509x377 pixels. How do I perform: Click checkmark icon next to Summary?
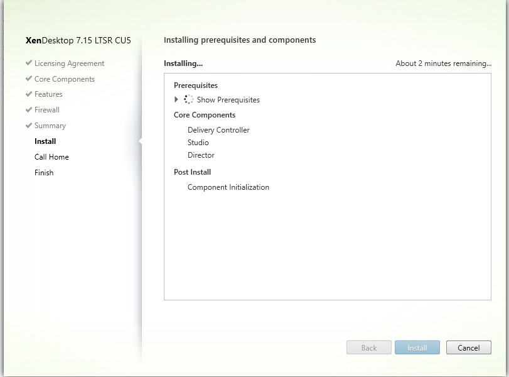point(29,125)
